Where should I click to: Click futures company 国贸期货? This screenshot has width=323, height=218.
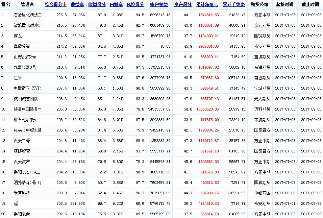click(262, 36)
